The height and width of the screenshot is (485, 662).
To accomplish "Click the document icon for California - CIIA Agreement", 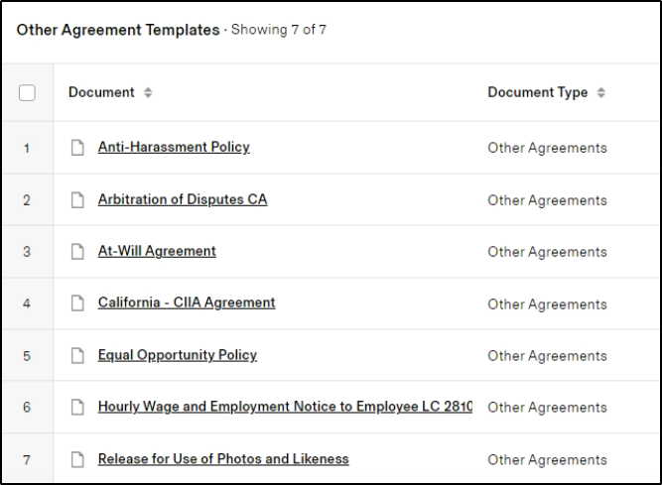I will (77, 303).
